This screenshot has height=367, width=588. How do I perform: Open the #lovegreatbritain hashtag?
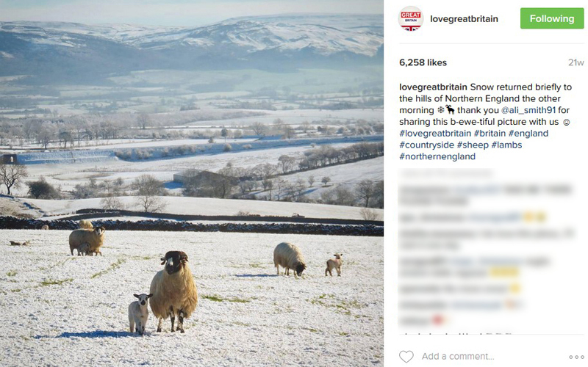pos(435,134)
